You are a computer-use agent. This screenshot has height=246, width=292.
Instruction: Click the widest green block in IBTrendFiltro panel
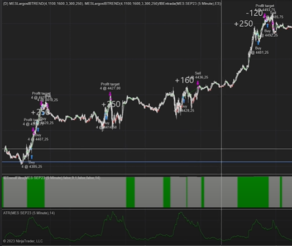pyautogui.click(x=253, y=192)
